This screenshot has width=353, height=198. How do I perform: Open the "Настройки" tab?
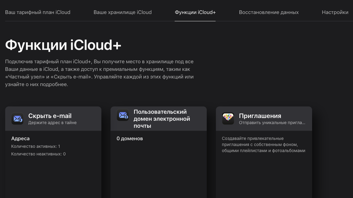point(335,12)
